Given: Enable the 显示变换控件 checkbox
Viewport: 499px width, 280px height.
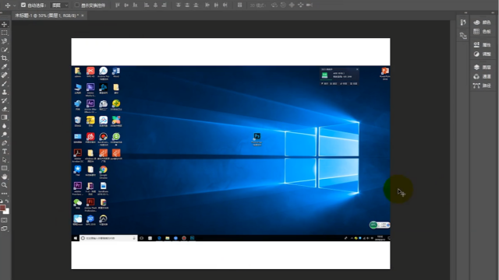Looking at the screenshot, I should point(76,5).
